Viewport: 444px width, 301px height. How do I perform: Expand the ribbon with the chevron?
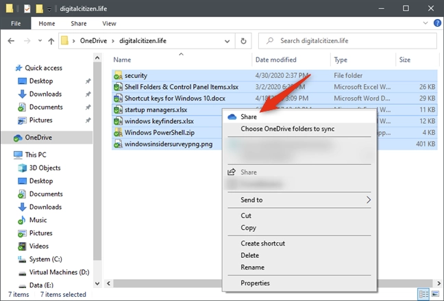(x=425, y=23)
